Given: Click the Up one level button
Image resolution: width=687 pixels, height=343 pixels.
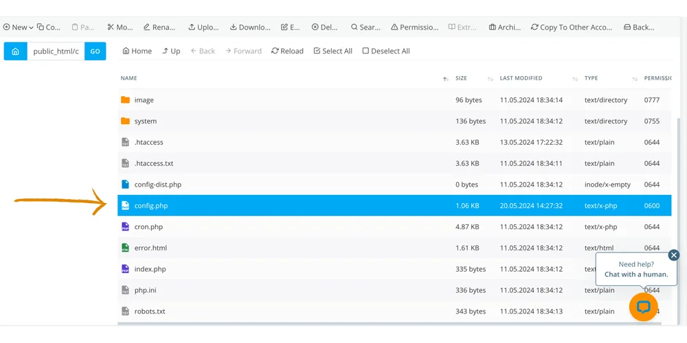Looking at the screenshot, I should click(171, 51).
